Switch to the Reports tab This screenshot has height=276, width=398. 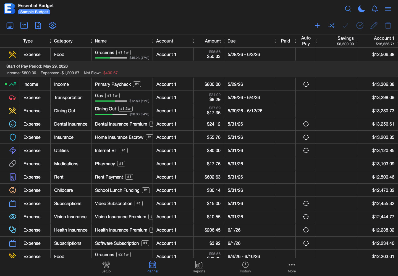(x=199, y=267)
